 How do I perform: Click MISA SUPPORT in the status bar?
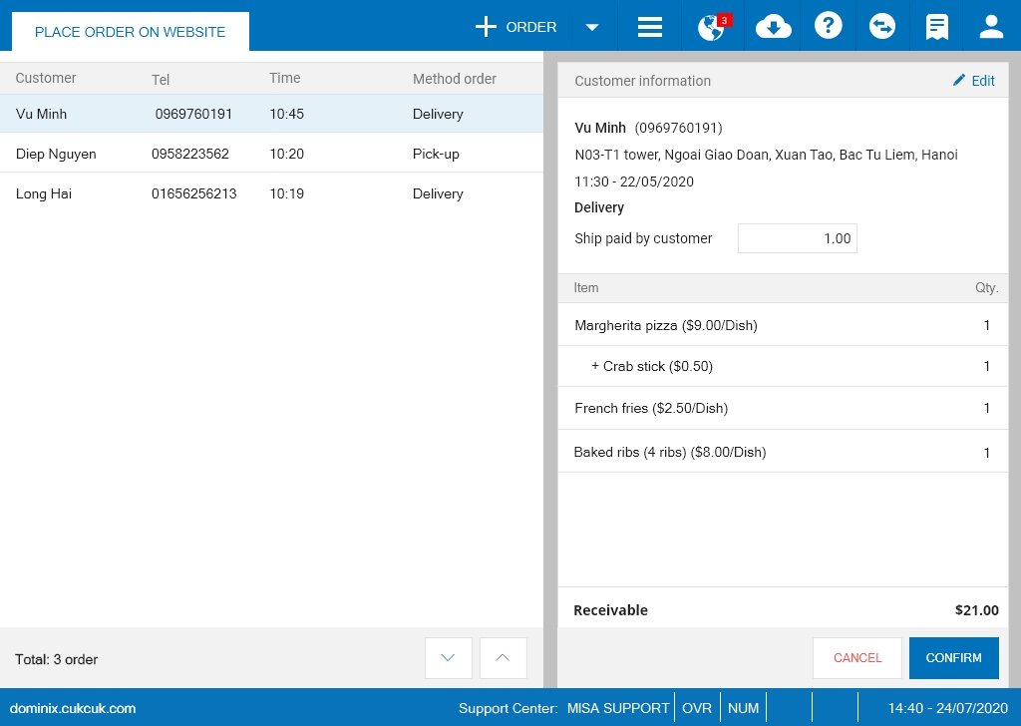pyautogui.click(x=618, y=708)
